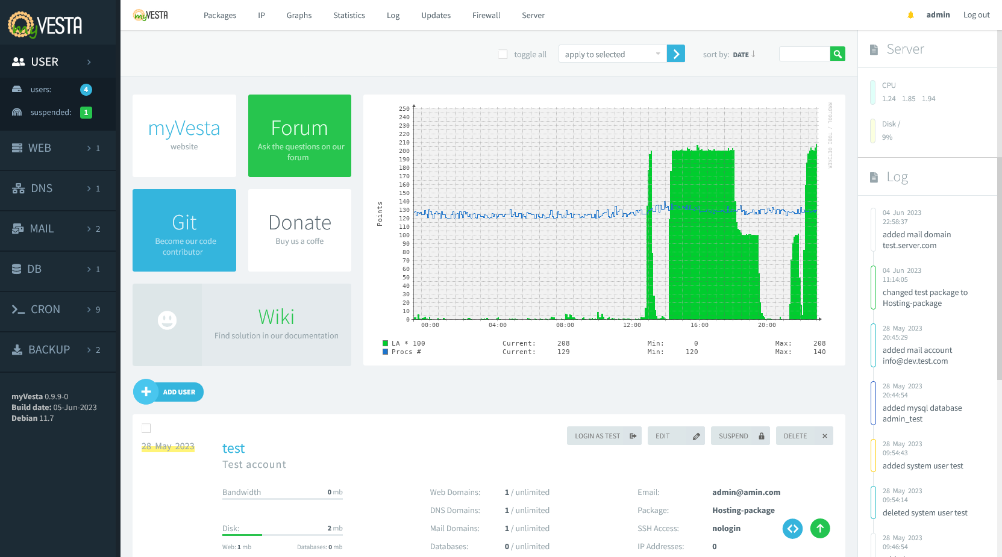
Task: Click the notification bell icon
Action: pyautogui.click(x=910, y=14)
